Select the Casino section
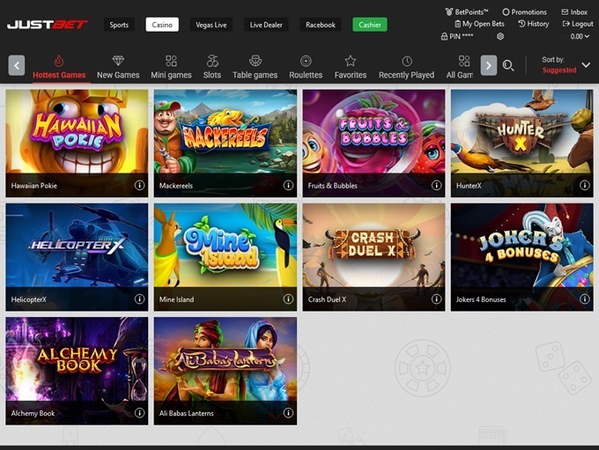 162,25
